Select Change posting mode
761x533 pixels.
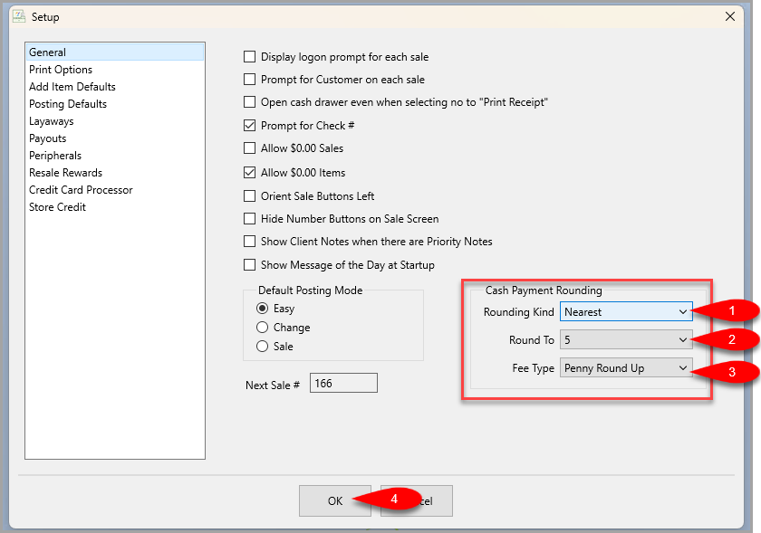262,328
